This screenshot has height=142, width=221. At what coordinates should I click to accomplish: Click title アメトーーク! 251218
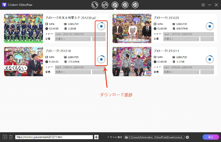pos(58,51)
